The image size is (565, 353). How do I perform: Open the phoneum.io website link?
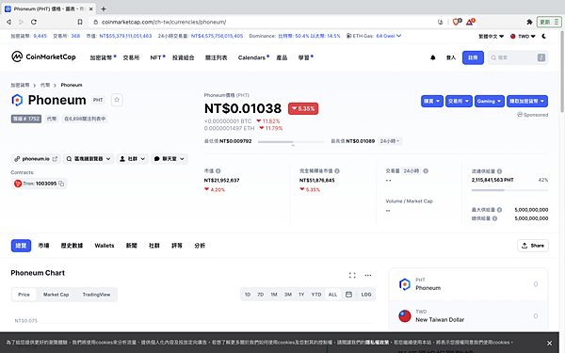[x=36, y=159]
